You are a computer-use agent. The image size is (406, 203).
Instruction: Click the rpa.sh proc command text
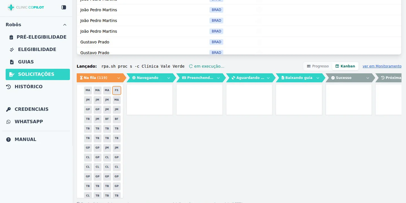click(143, 66)
